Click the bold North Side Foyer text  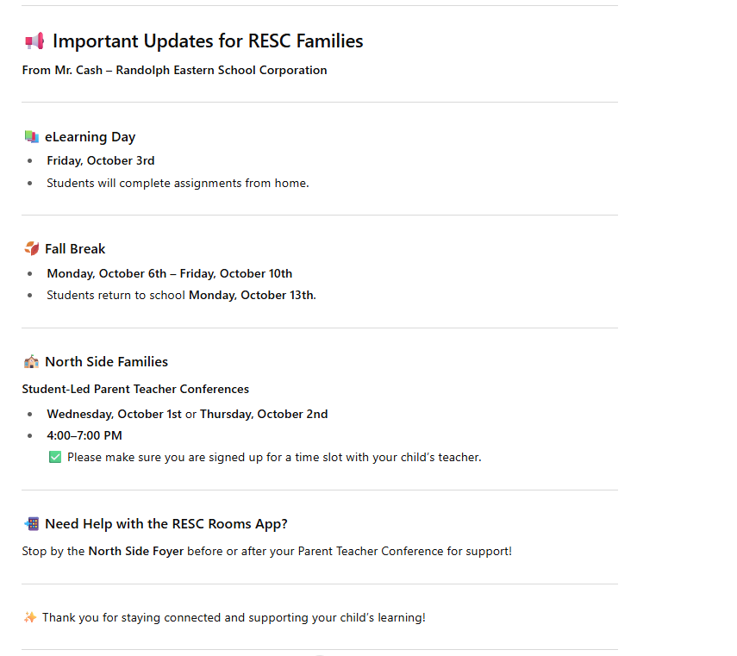coord(136,551)
